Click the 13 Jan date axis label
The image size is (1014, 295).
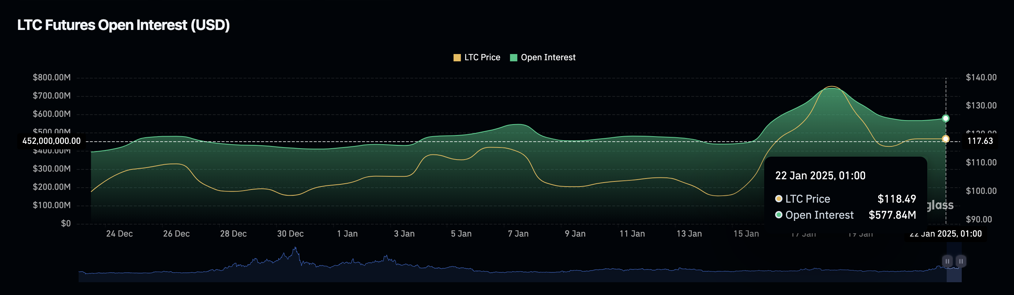coord(689,234)
